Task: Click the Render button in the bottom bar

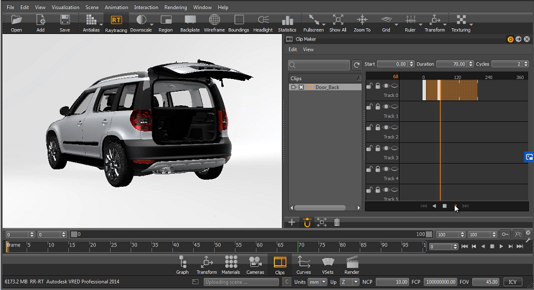Action: coord(352,264)
